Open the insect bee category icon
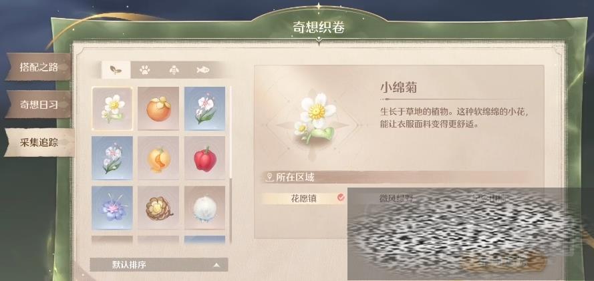Viewport: 594px width, 281px height. tap(174, 69)
